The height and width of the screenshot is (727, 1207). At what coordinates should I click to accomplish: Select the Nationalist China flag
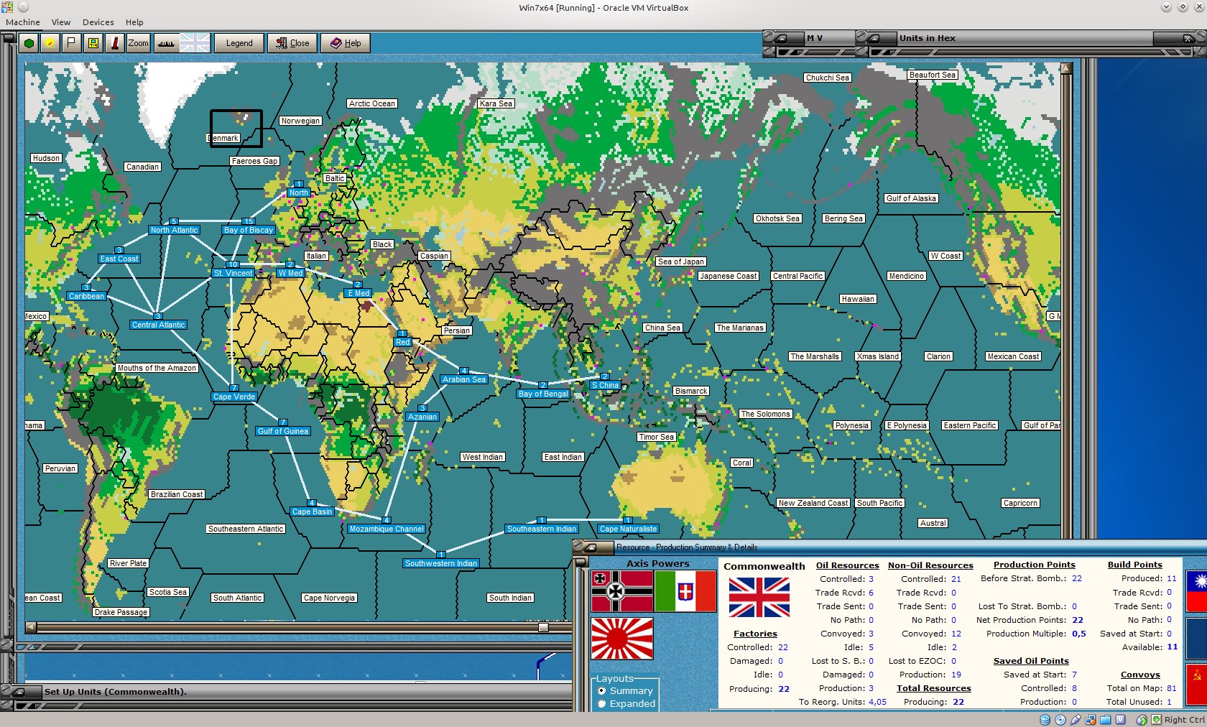coord(1196,591)
